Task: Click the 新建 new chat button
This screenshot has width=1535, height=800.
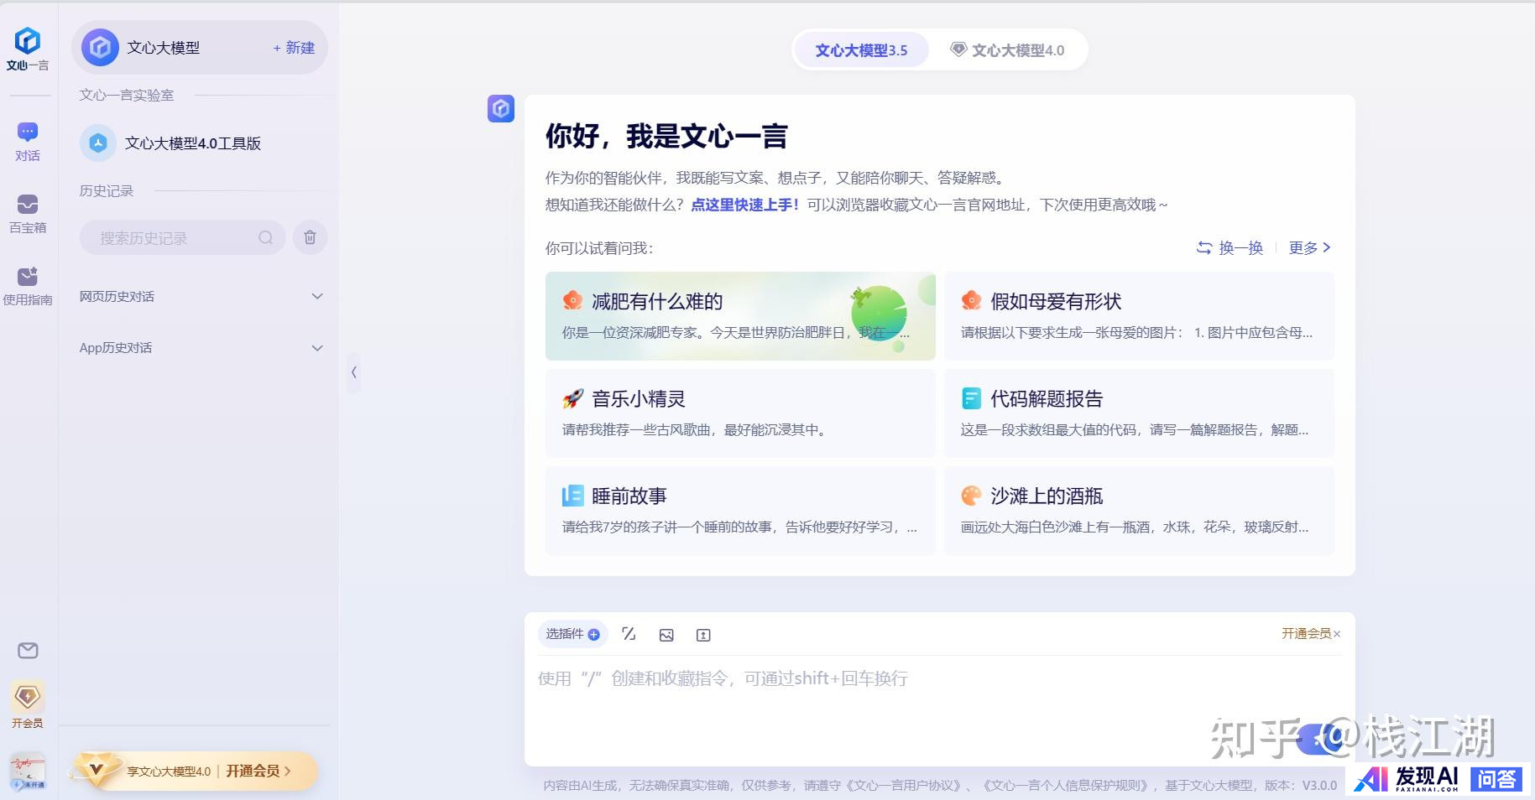Action: (294, 48)
